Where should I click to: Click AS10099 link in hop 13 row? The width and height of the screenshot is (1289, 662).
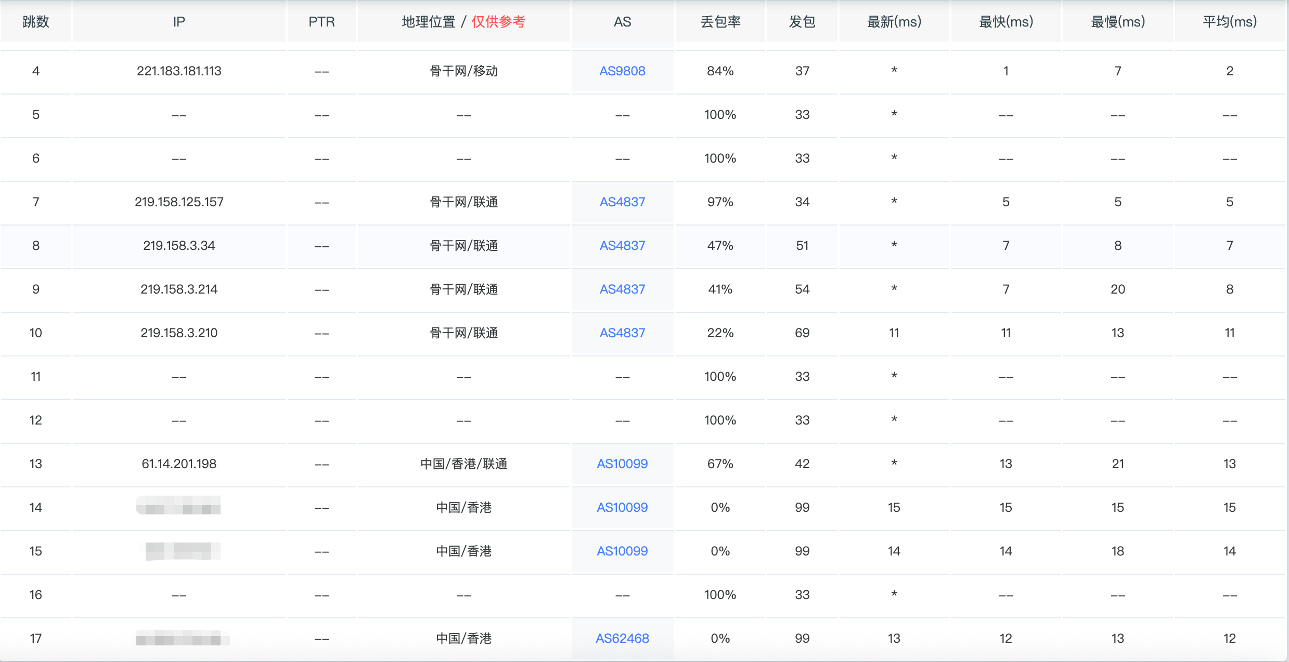point(622,464)
